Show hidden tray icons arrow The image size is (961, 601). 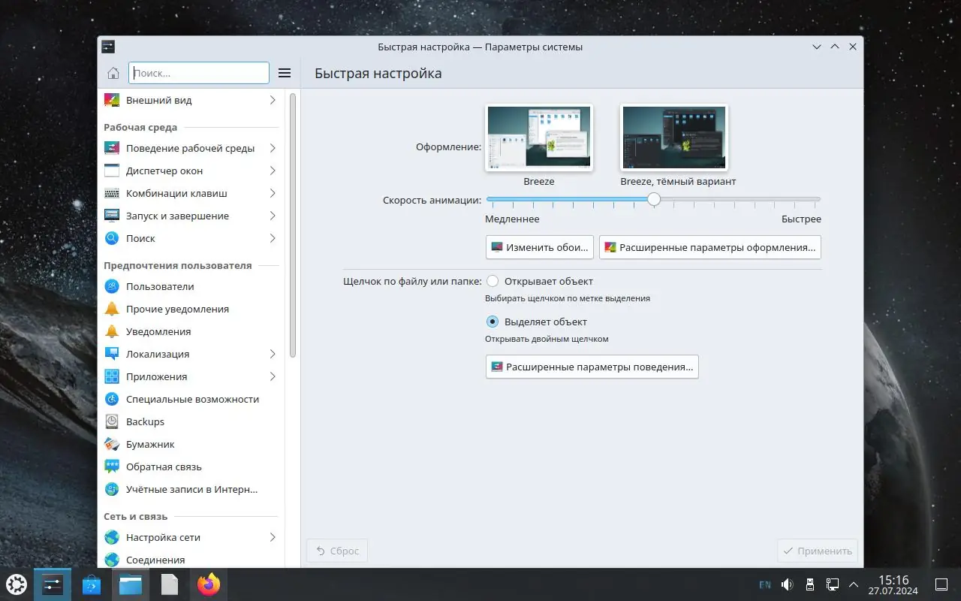(x=854, y=584)
